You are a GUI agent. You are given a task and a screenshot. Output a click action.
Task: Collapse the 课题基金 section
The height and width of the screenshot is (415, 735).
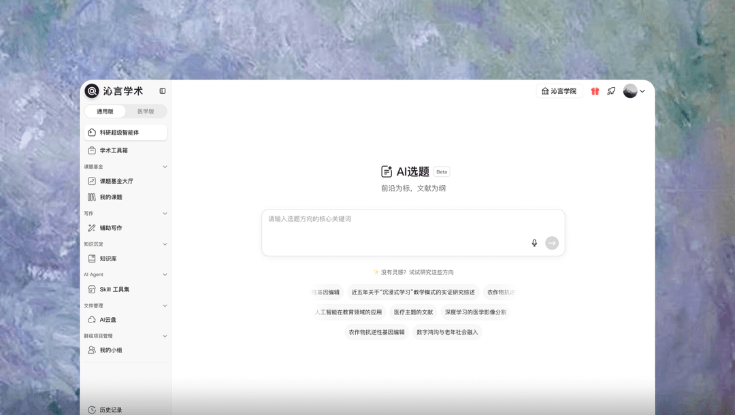click(165, 167)
